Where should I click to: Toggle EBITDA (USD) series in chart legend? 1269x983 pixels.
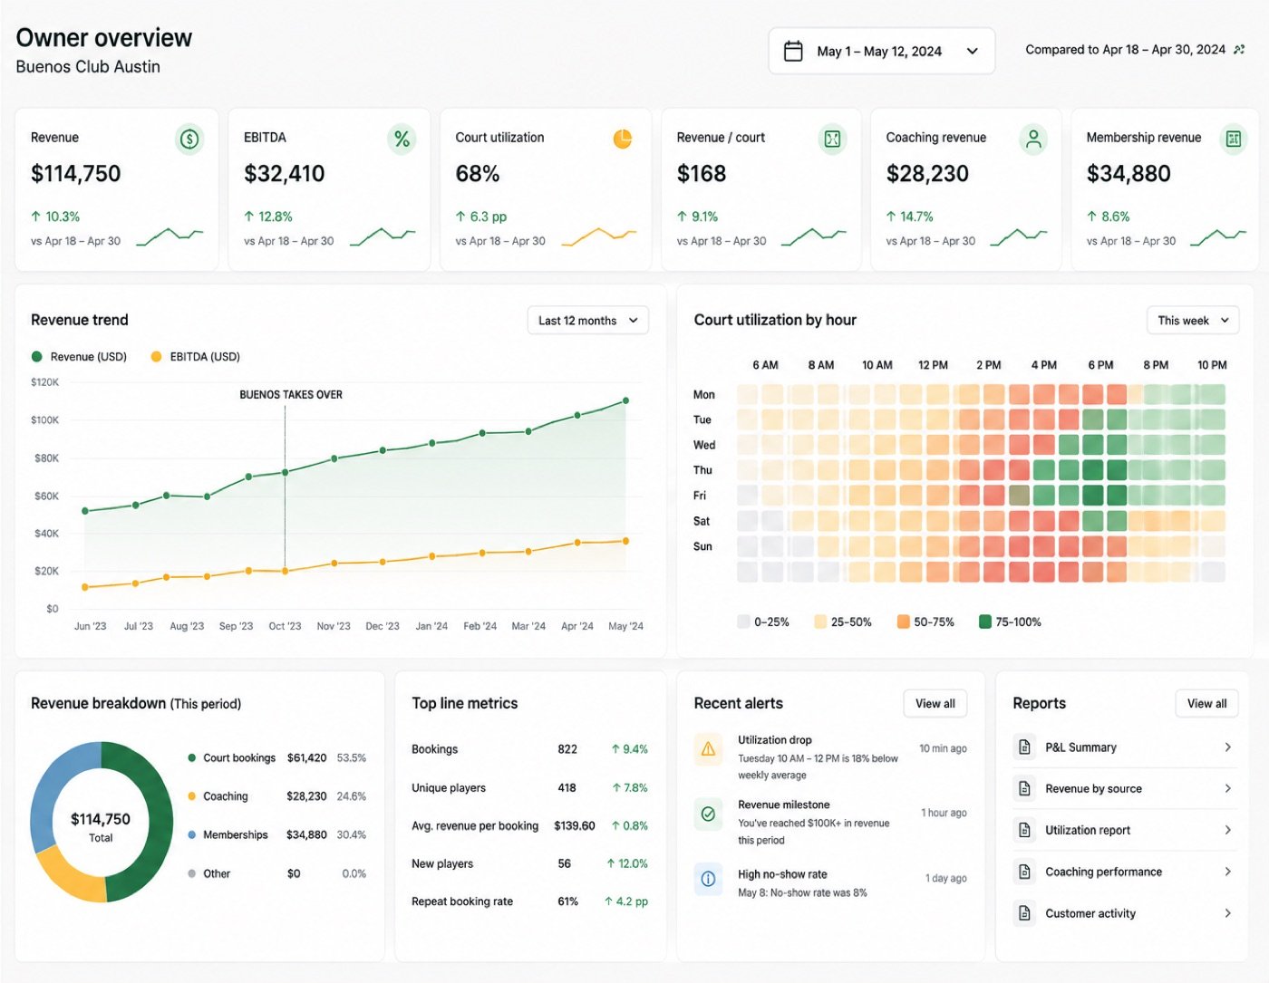tap(195, 357)
